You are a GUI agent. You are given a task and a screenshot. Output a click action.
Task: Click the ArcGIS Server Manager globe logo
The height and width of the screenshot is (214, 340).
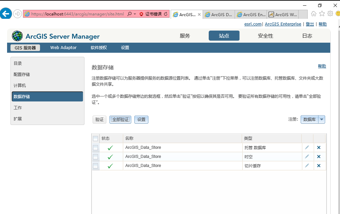tap(18, 36)
